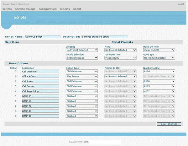Screen dimensions: 188x146
Task: Open the Too Much Time dropdown
Action: 120,58
